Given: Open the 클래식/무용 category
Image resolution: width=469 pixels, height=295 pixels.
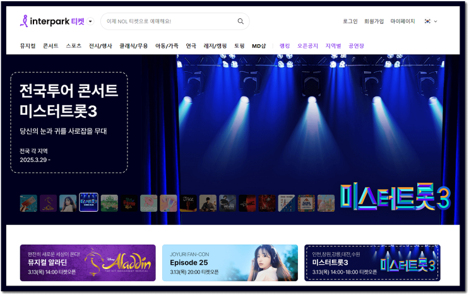Looking at the screenshot, I should point(133,45).
